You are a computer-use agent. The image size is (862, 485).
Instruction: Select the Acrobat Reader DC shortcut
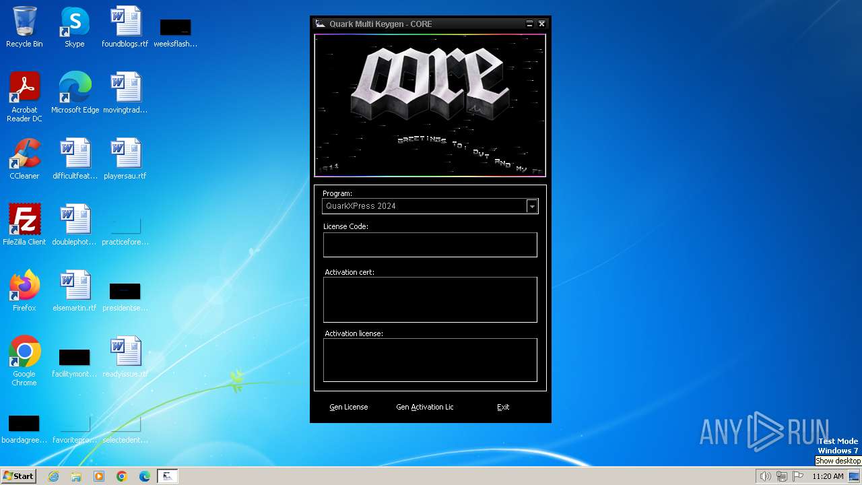tap(24, 98)
